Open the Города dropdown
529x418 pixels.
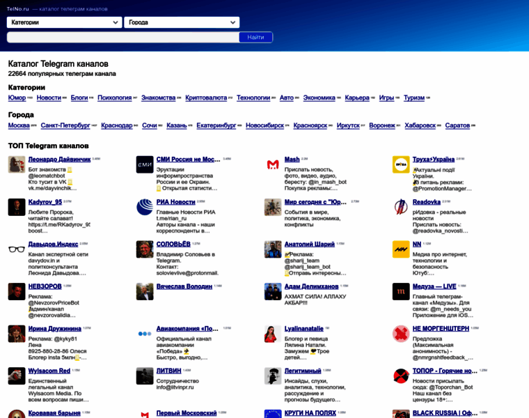182,22
